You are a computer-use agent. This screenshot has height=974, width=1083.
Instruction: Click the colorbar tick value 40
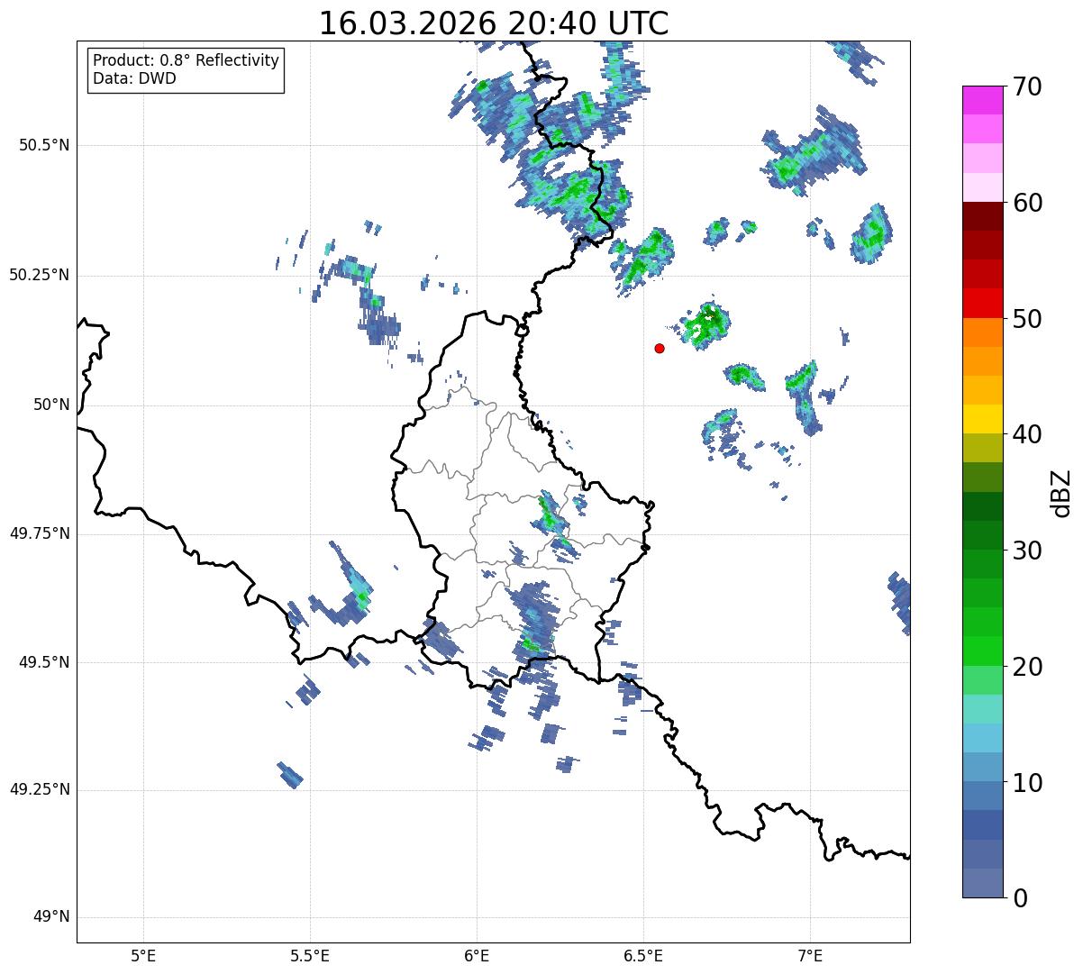coord(1027,434)
